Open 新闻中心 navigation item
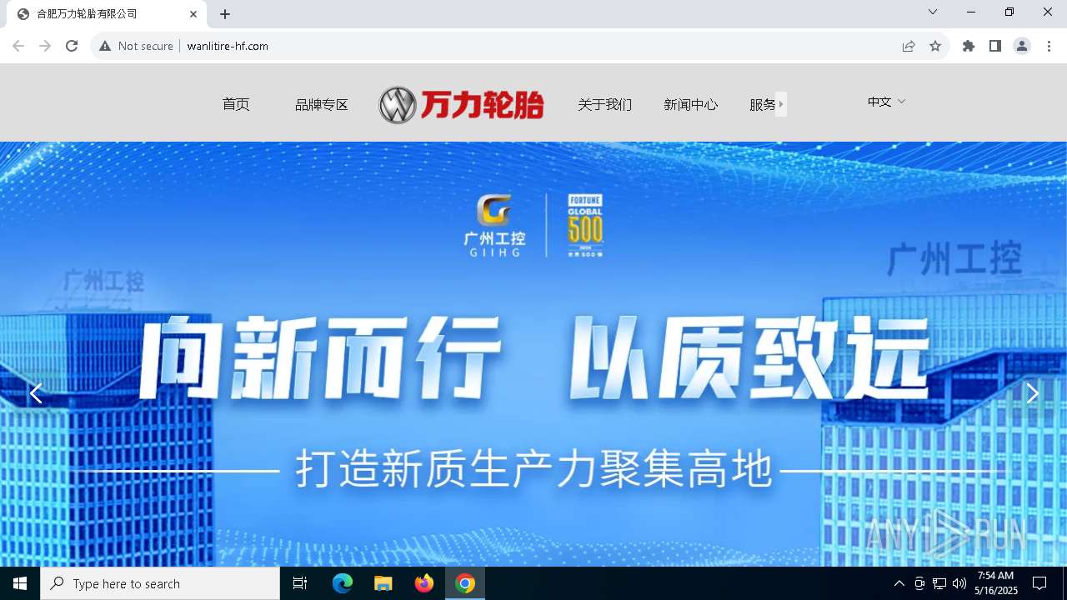 point(691,104)
